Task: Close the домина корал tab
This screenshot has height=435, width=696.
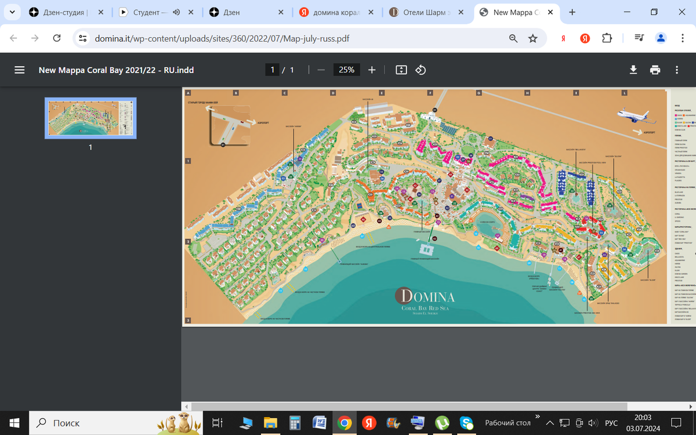Action: coord(371,12)
